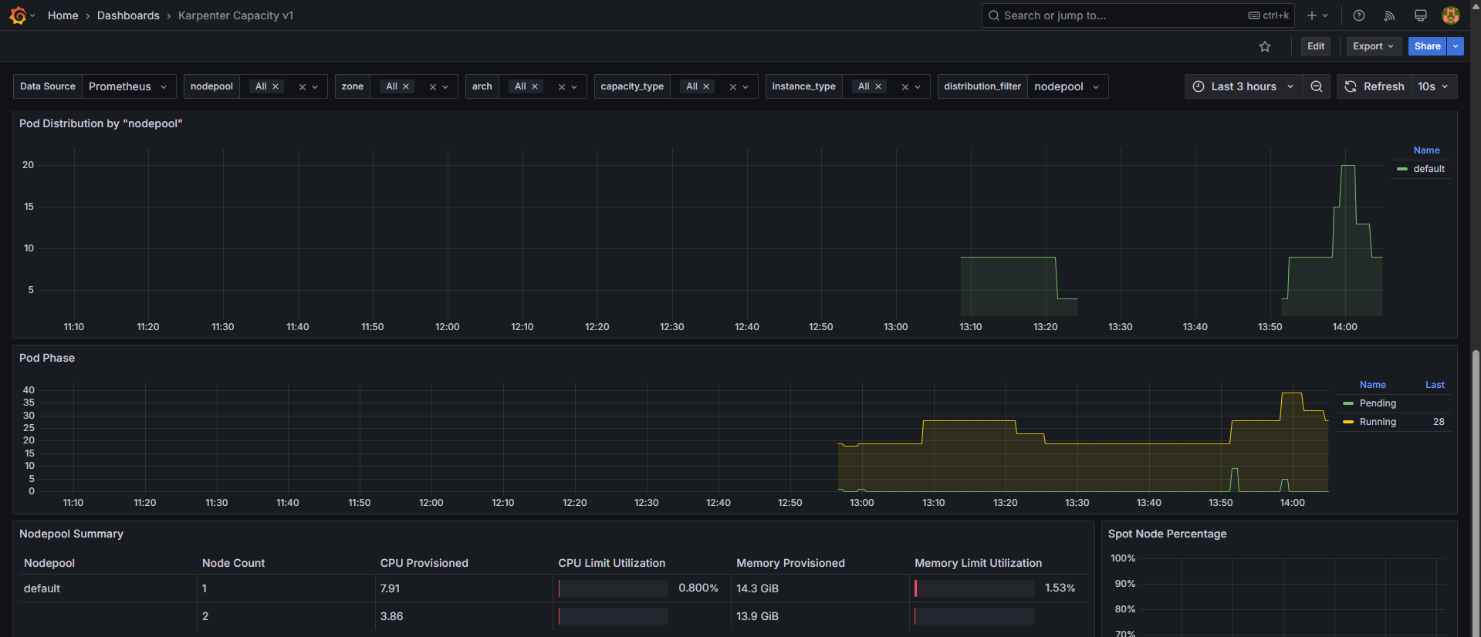1481x637 pixels.
Task: Open the news feed RSS icon
Action: tap(1389, 15)
